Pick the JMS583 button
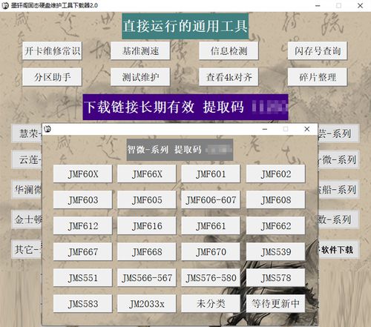The width and height of the screenshot is (371, 327). tap(82, 303)
